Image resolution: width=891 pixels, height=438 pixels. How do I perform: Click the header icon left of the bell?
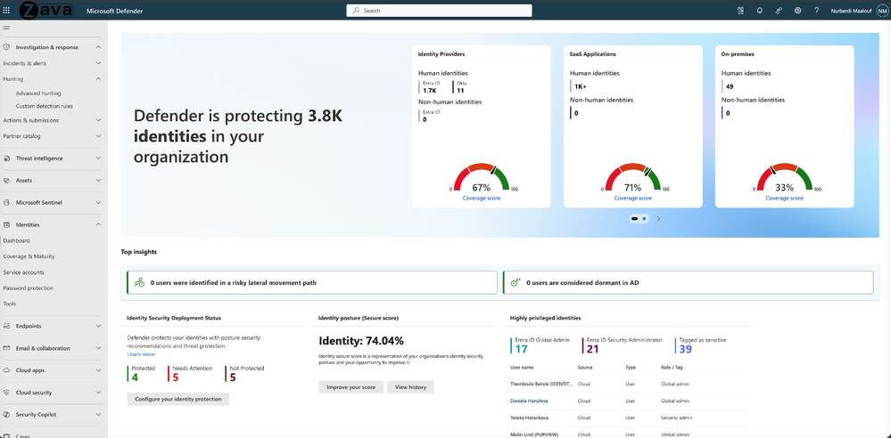point(740,10)
